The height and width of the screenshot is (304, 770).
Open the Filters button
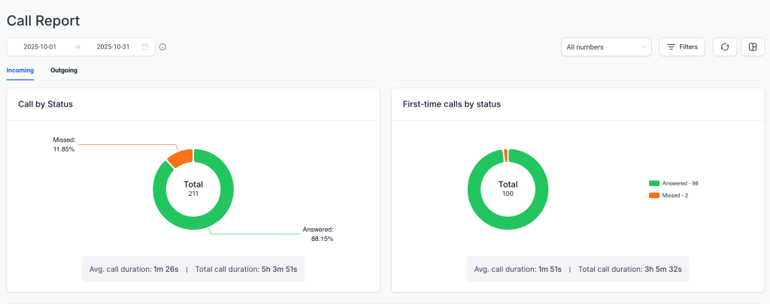point(682,47)
